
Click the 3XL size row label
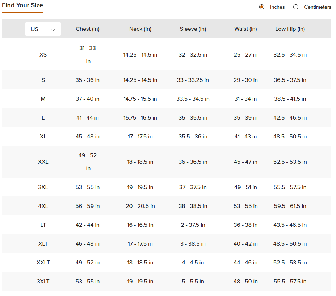pos(43,187)
